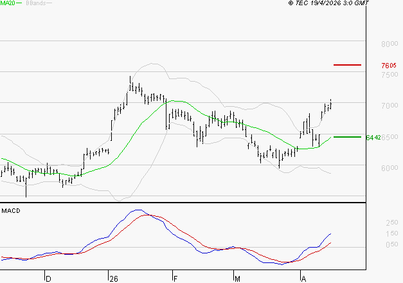Click the MA20 legend label
The width and height of the screenshot is (403, 283).
(x=8, y=3)
